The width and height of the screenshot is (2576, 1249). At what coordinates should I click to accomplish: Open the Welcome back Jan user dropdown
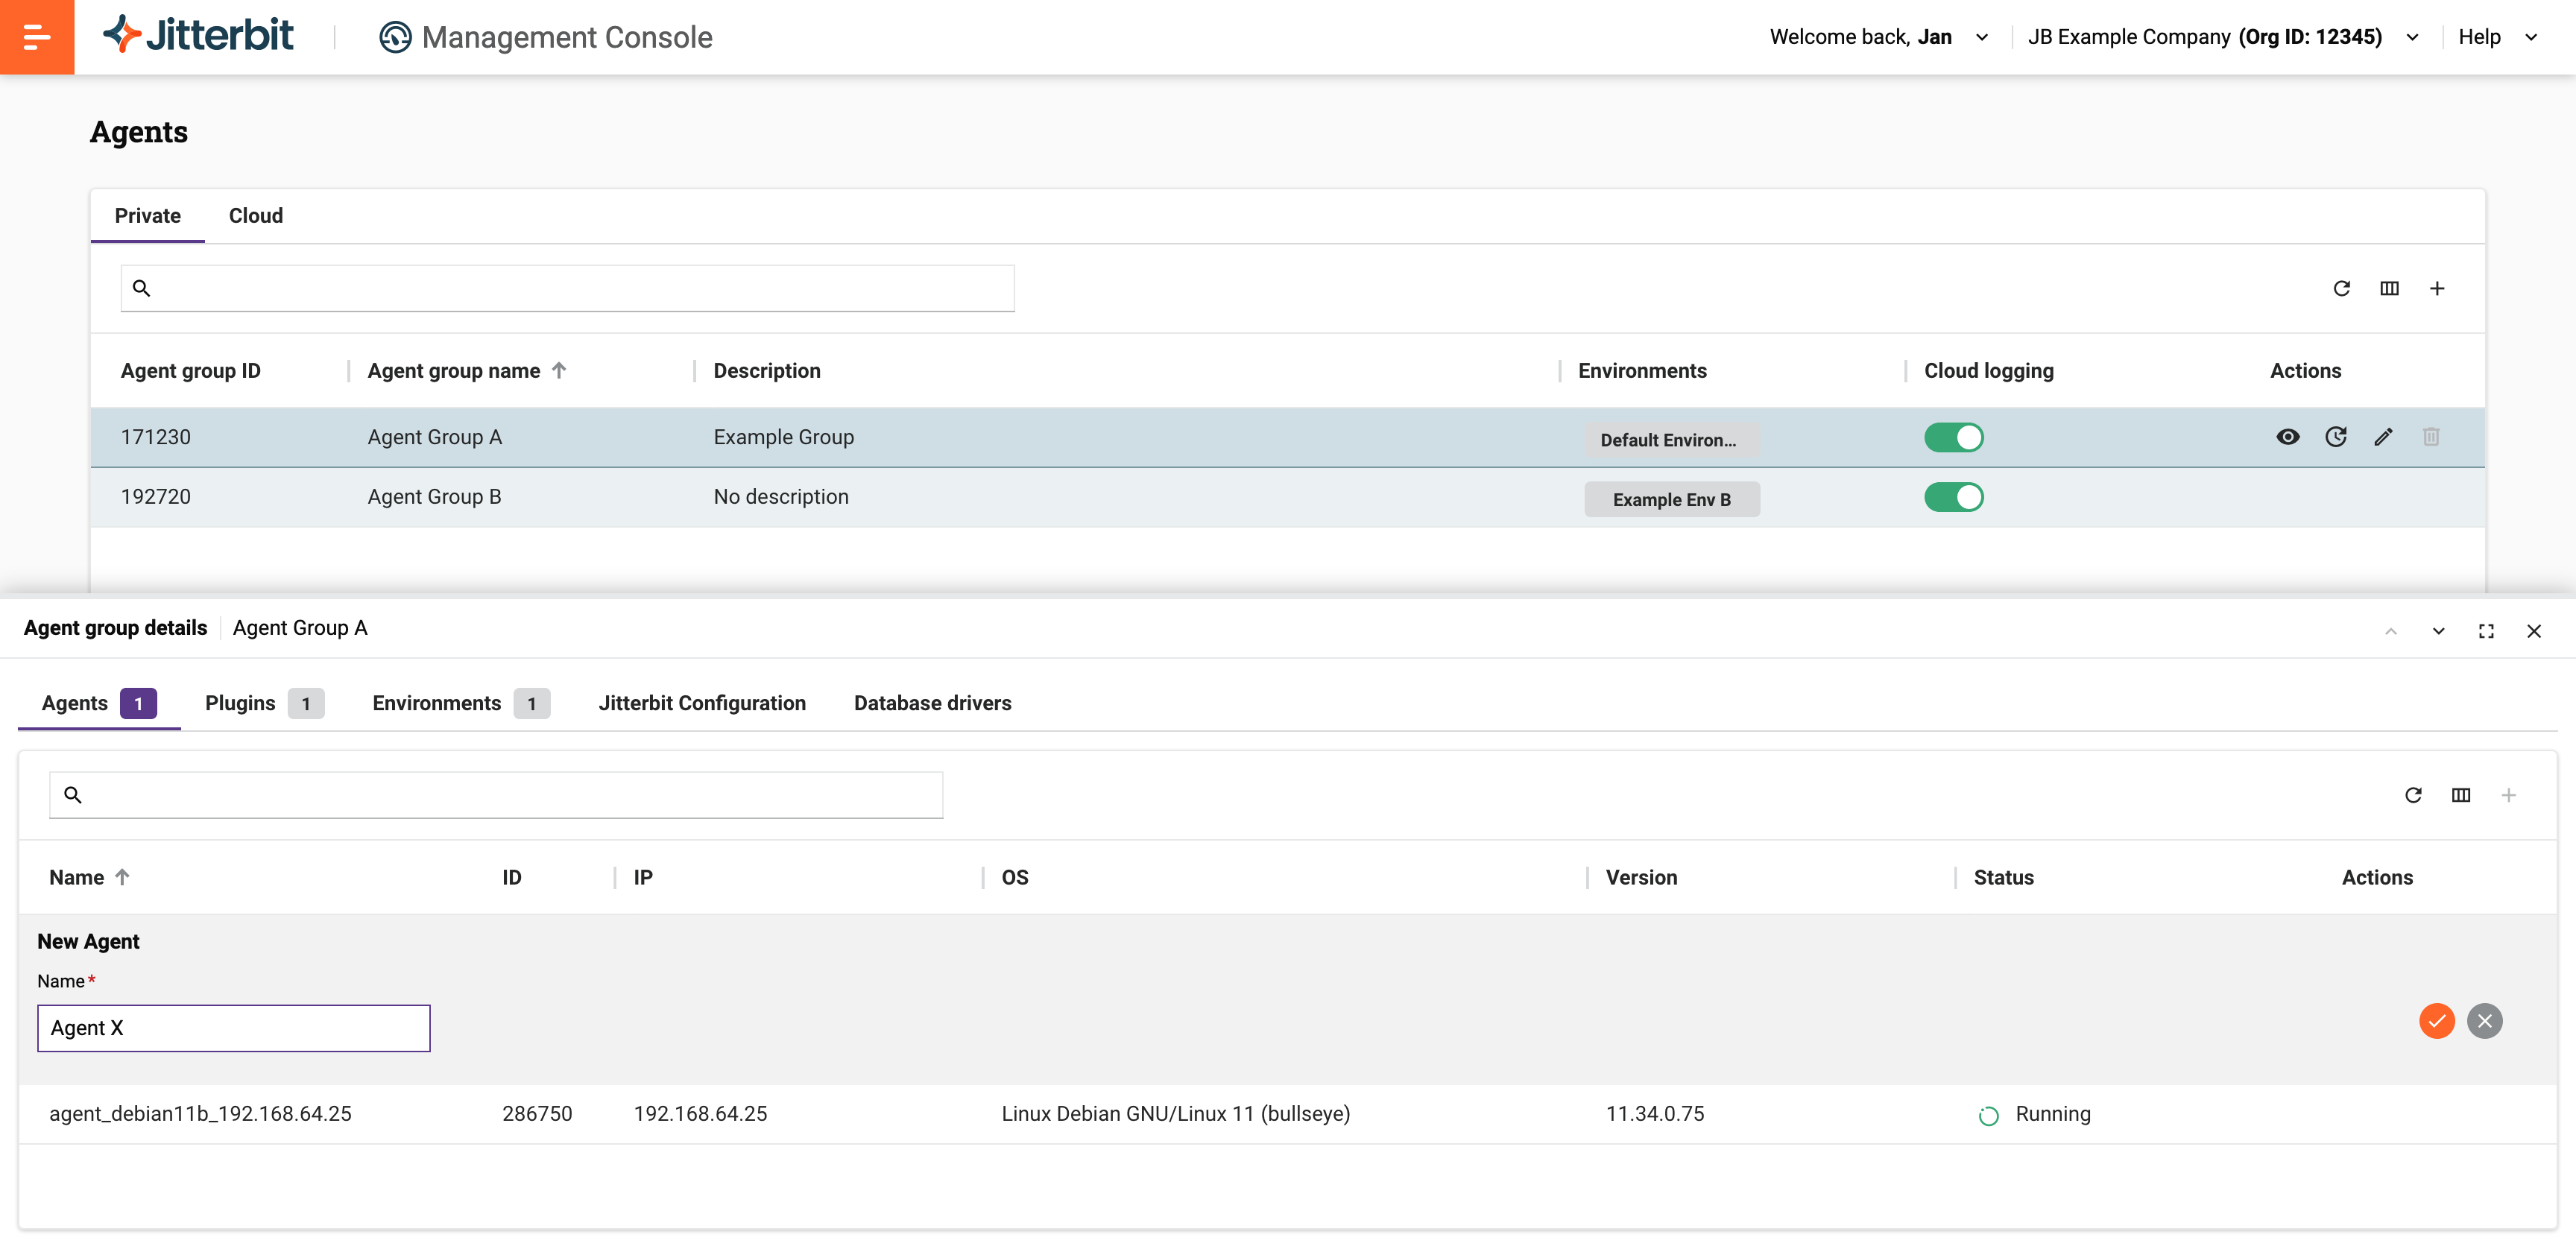pos(1879,37)
